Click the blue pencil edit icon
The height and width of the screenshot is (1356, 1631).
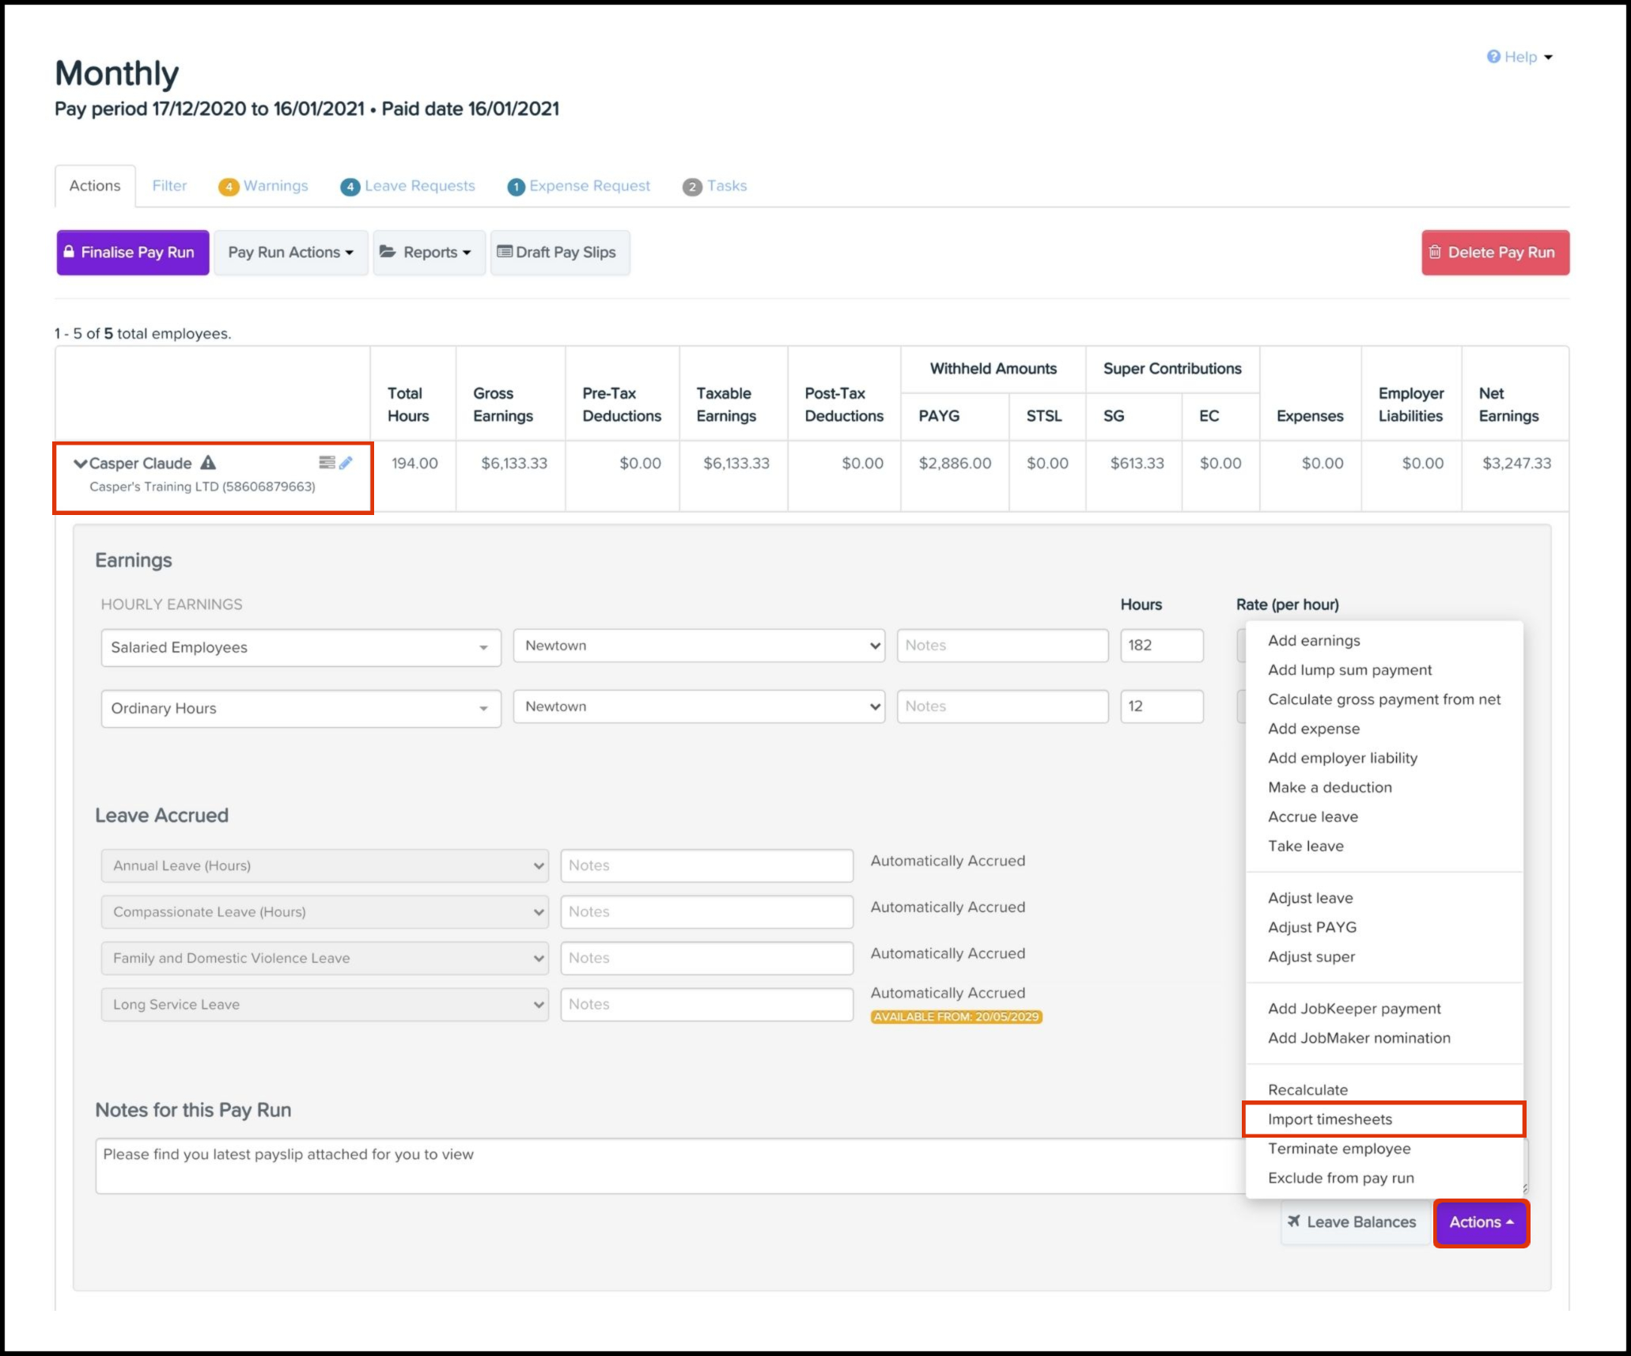pos(346,463)
